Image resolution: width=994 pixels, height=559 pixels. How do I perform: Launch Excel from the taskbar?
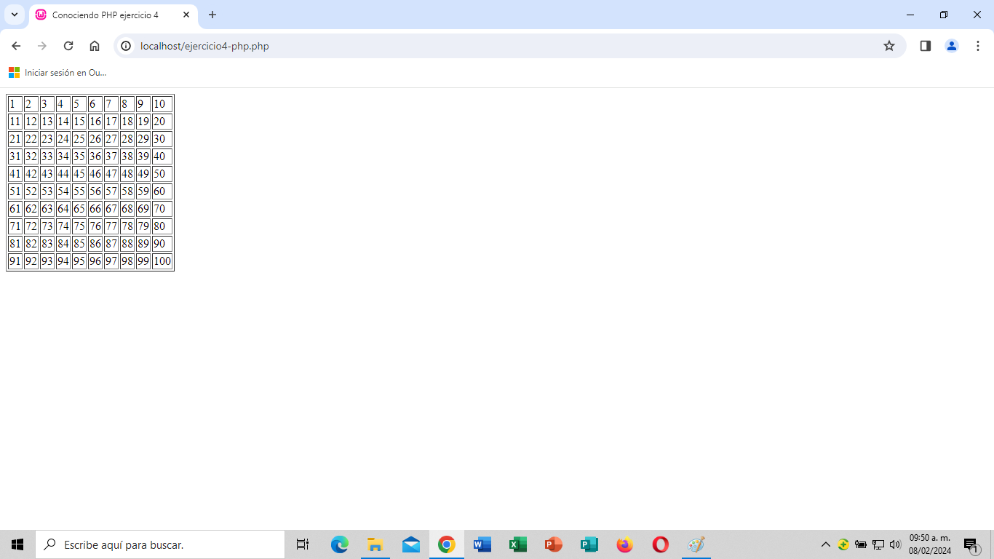(517, 544)
